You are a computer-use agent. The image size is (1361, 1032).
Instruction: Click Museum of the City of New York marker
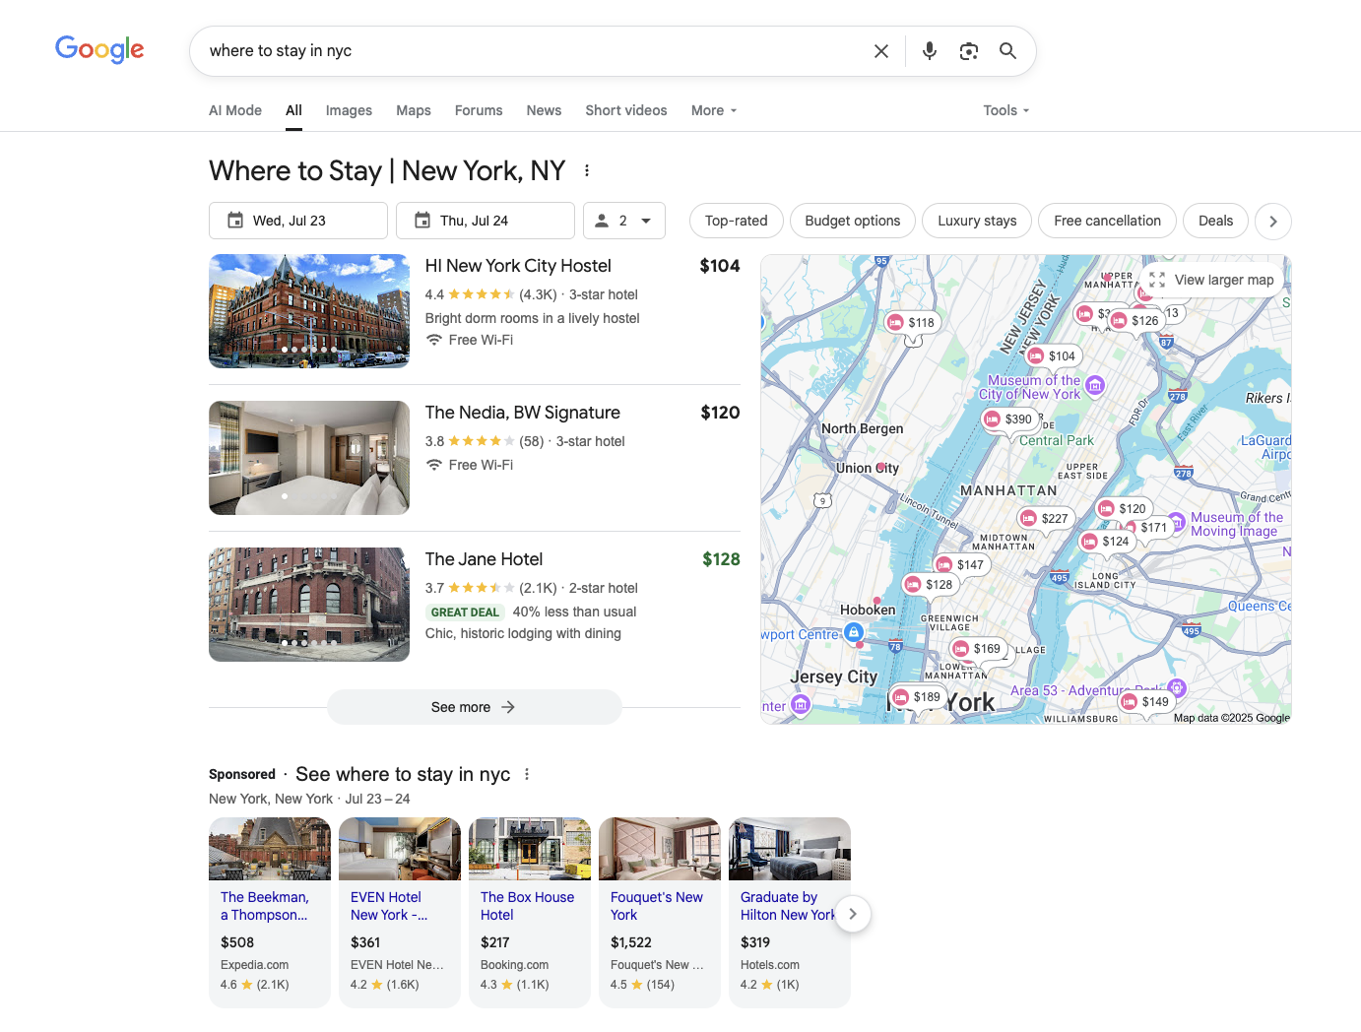tap(1095, 386)
